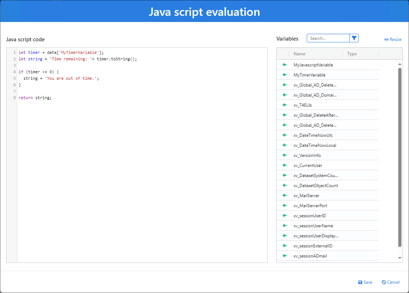Screen dimensions: 409x293
Task: Sort variables by the Type column header
Action: (352, 54)
